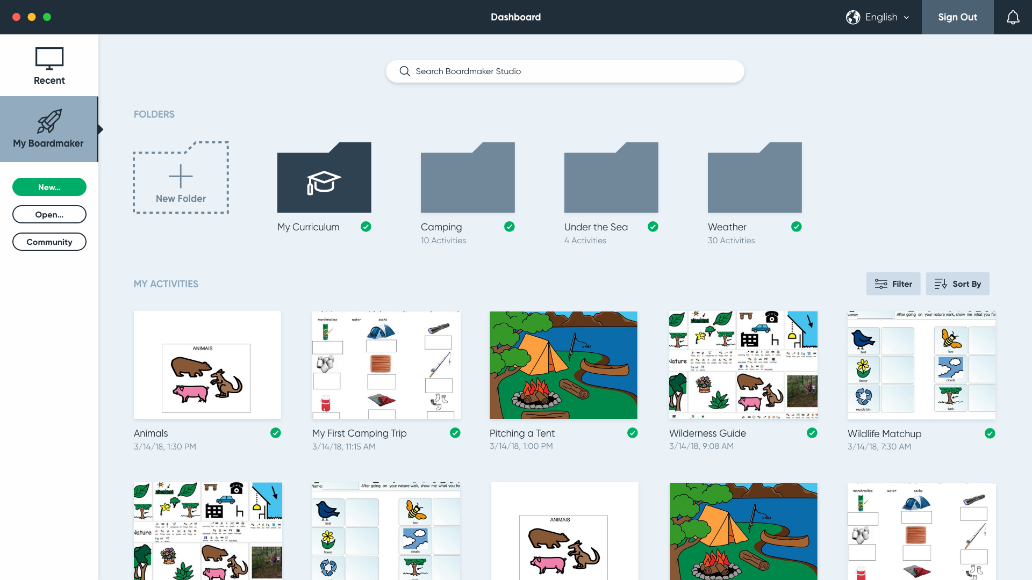Open the Pitching a Tent activity thumbnail

(x=563, y=365)
